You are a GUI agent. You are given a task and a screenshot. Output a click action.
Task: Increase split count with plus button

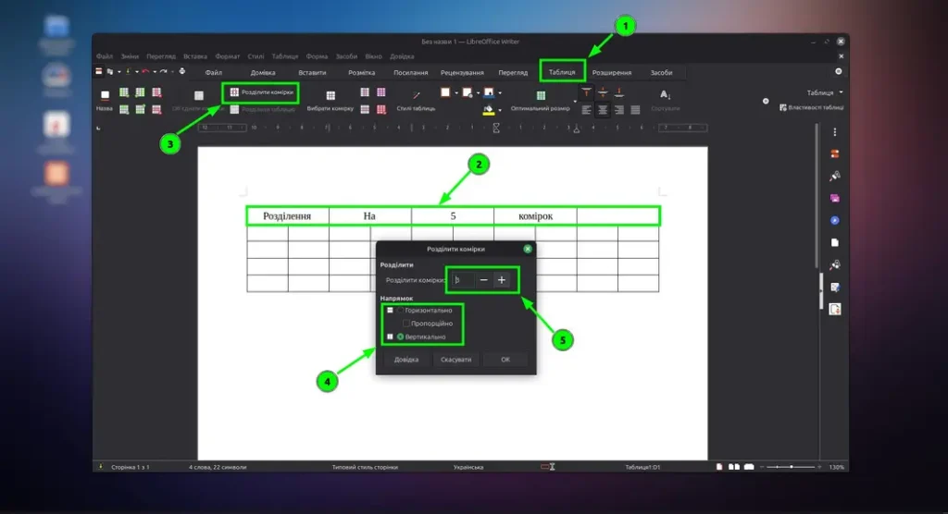501,280
